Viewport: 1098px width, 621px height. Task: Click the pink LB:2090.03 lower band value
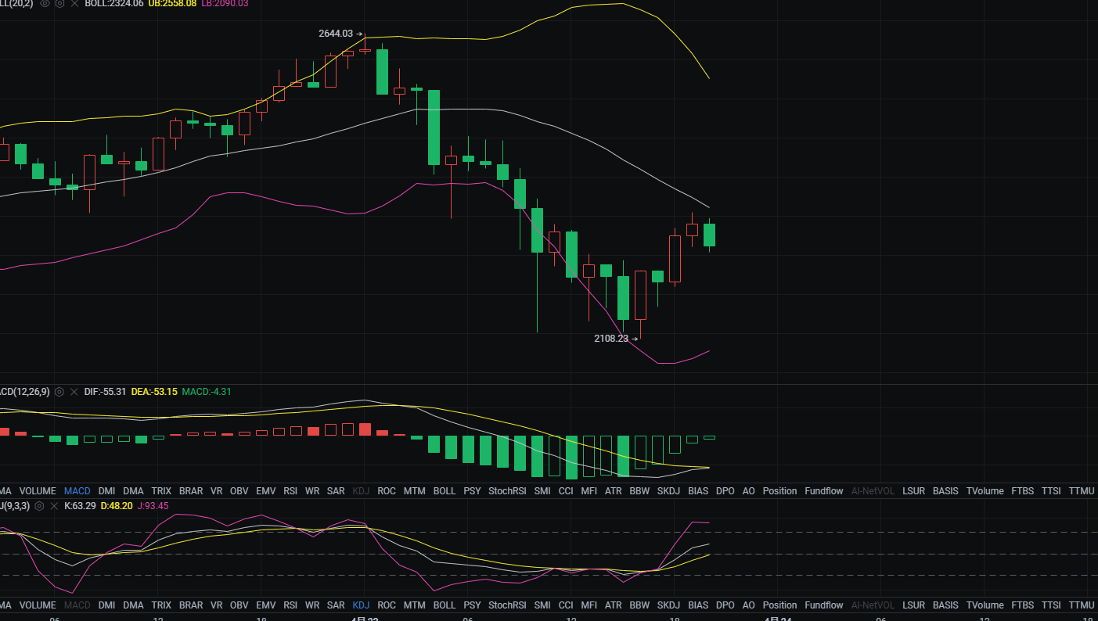(225, 3)
